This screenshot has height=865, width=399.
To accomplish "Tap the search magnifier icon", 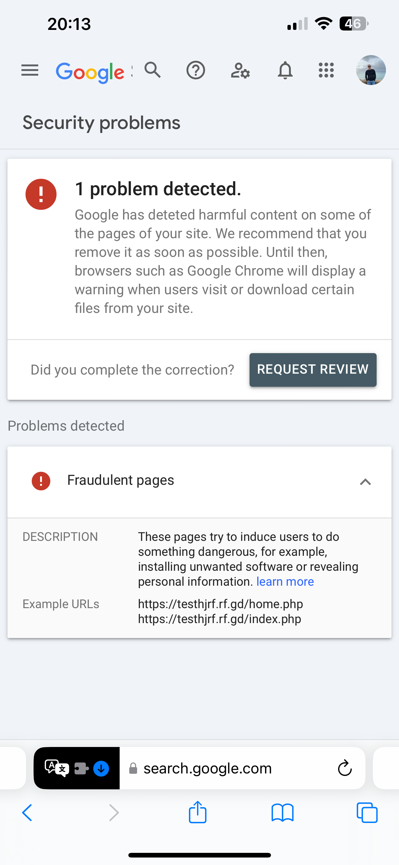I will (x=153, y=70).
